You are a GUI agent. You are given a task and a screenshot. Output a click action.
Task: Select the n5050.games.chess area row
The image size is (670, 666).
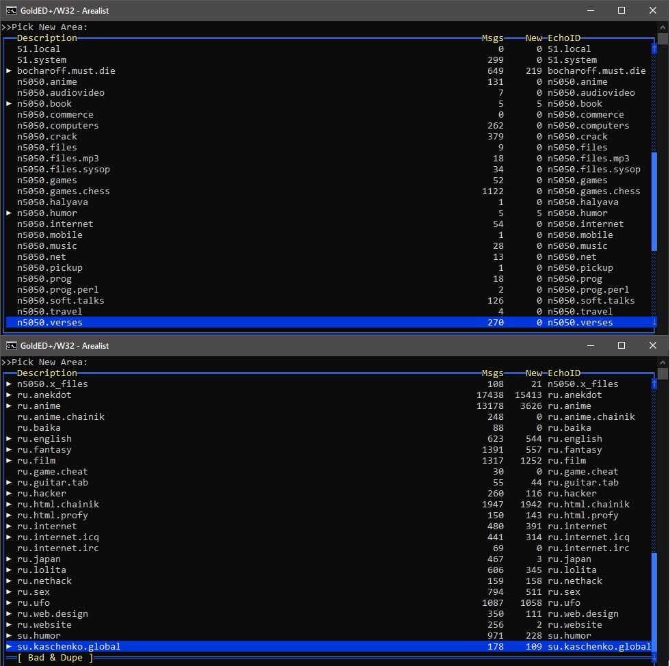point(329,191)
